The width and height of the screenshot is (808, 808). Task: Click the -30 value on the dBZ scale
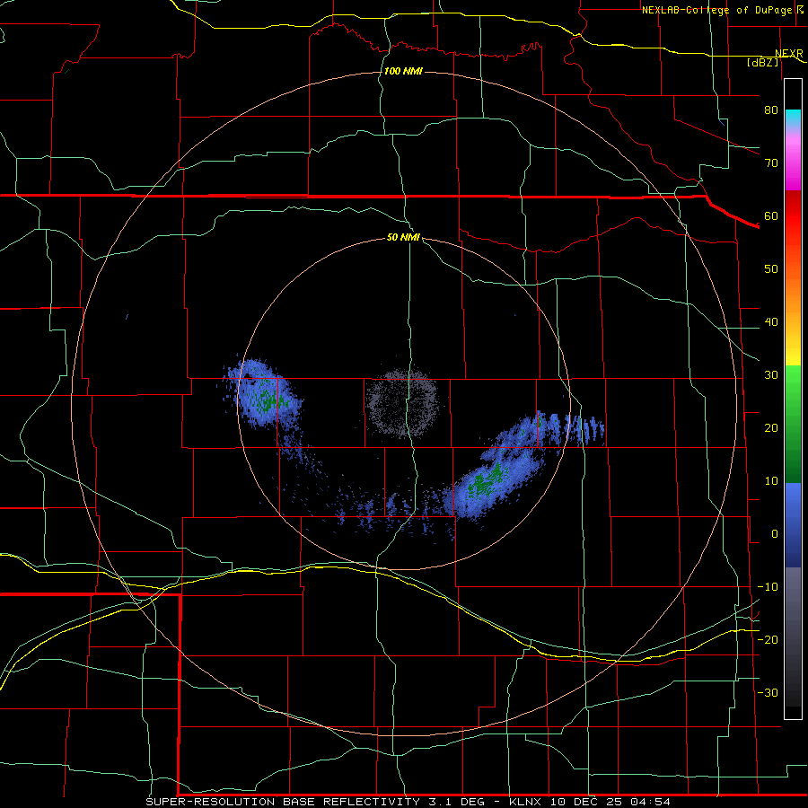[768, 692]
